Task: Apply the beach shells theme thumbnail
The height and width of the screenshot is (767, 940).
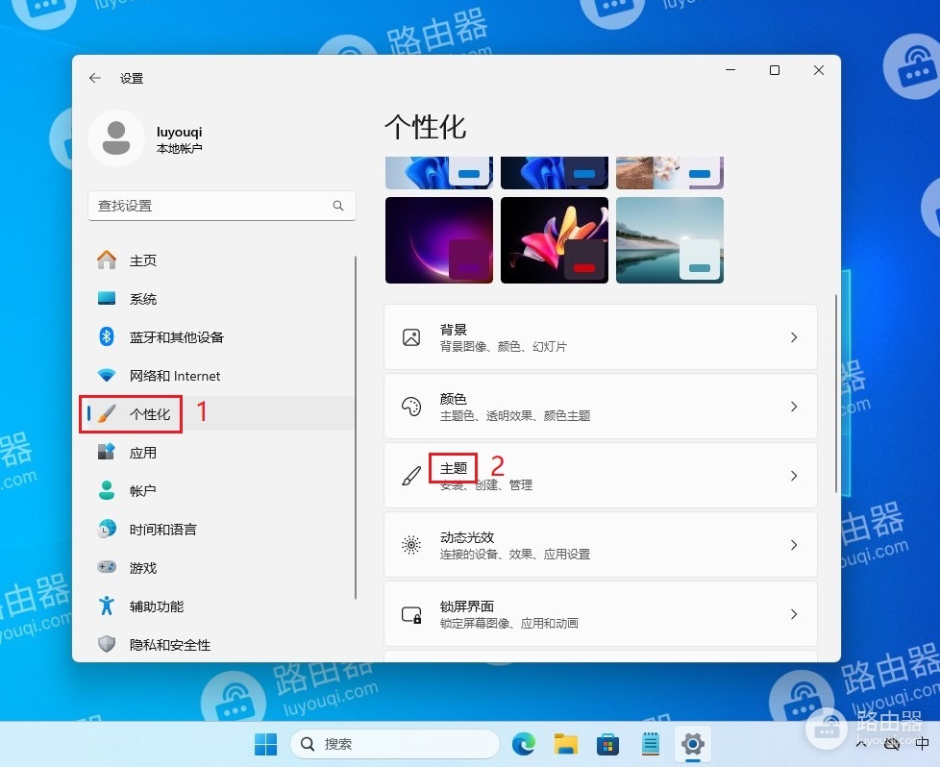Action: [670, 173]
